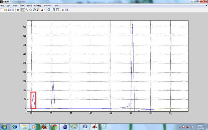Toggle the Zoom In tool
This screenshot has width=208, height=130.
pyautogui.click(x=23, y=10)
